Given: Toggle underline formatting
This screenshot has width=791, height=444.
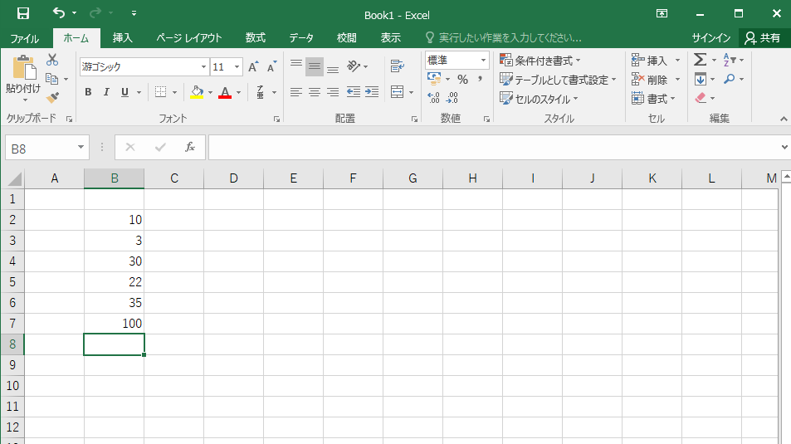Looking at the screenshot, I should tap(125, 92).
